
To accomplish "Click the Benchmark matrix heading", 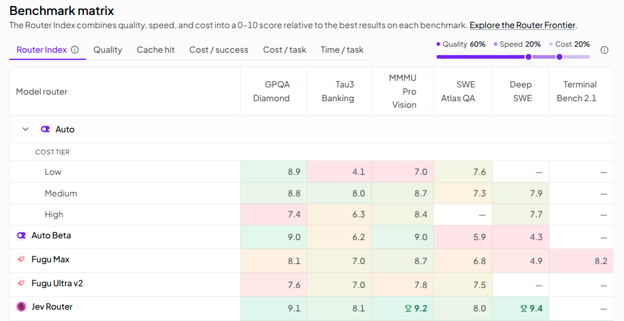I will [x=62, y=10].
